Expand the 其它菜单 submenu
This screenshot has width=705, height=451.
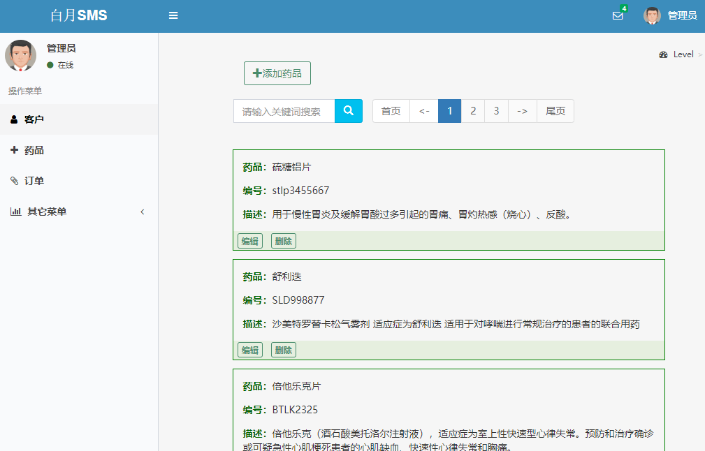(79, 212)
